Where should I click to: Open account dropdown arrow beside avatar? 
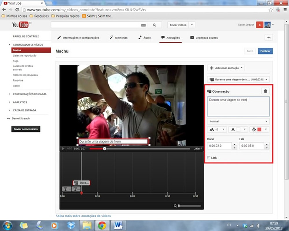pyautogui.click(x=273, y=25)
